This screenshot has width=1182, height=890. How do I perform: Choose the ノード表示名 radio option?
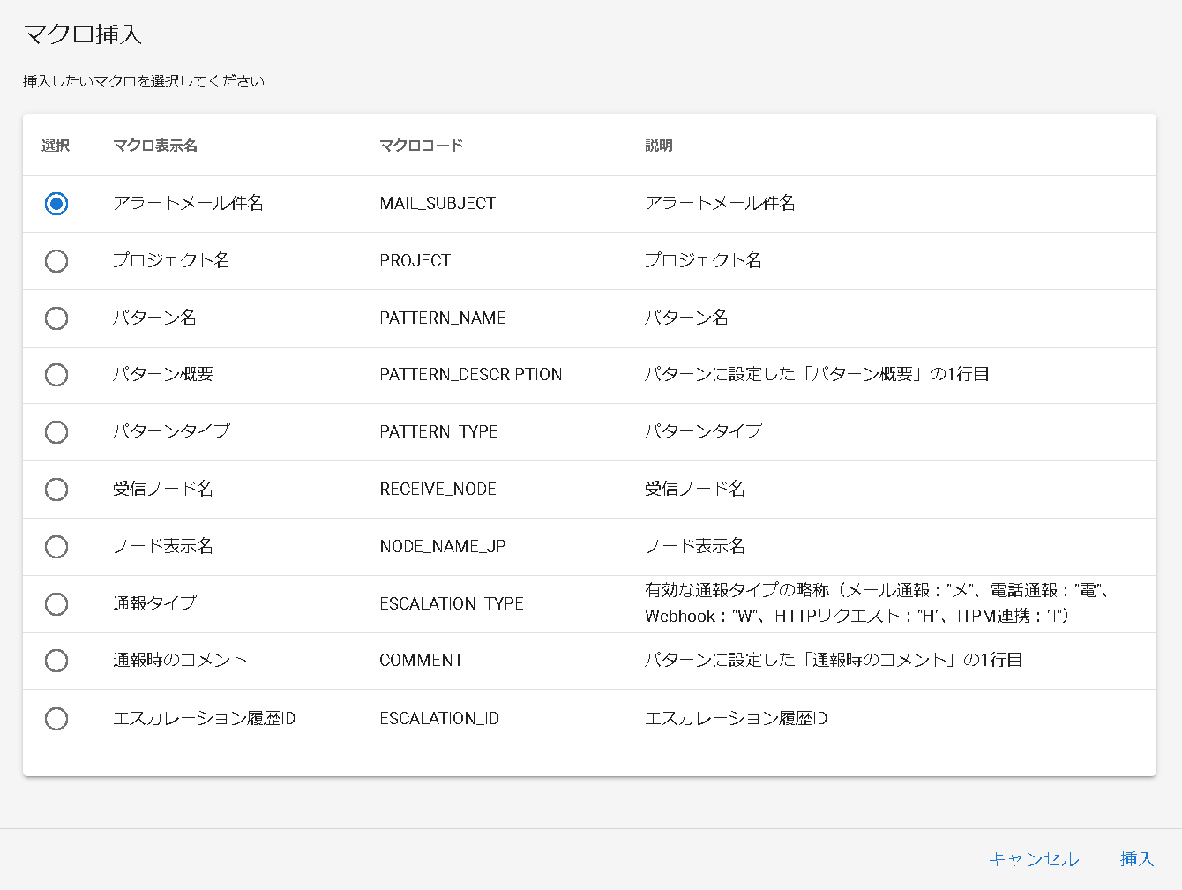56,547
